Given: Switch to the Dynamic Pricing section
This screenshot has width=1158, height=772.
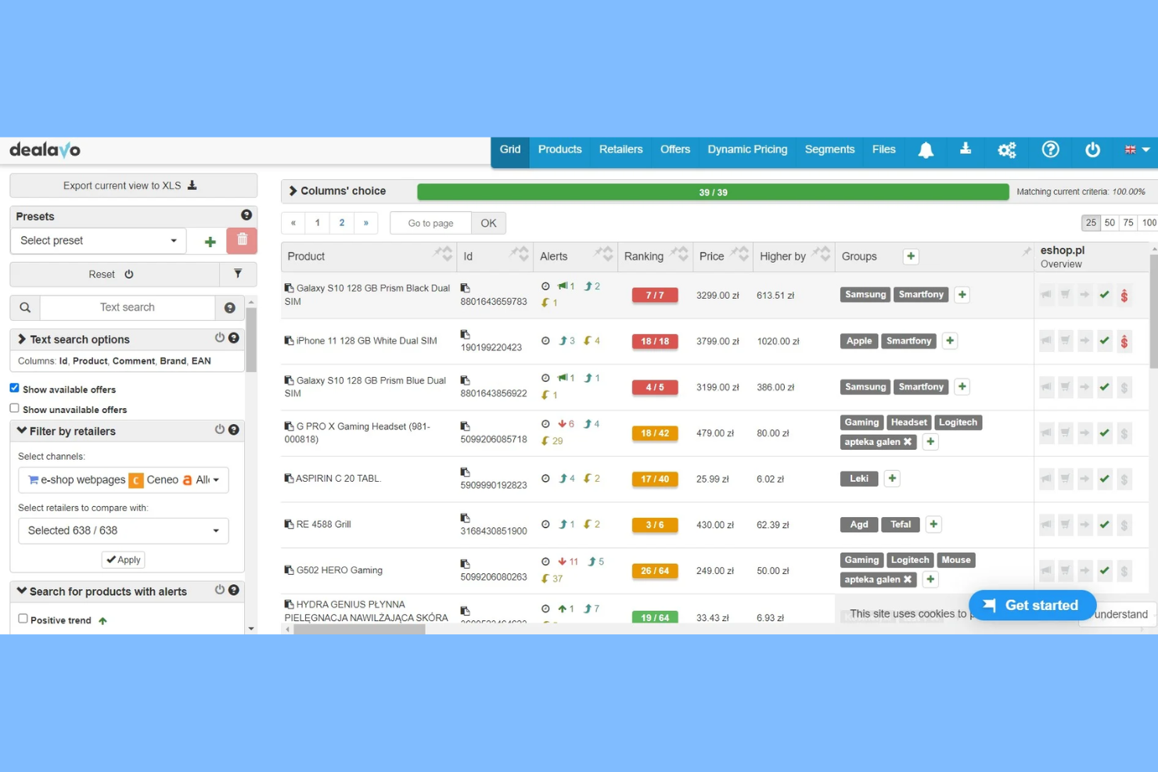Looking at the screenshot, I should click(x=746, y=149).
